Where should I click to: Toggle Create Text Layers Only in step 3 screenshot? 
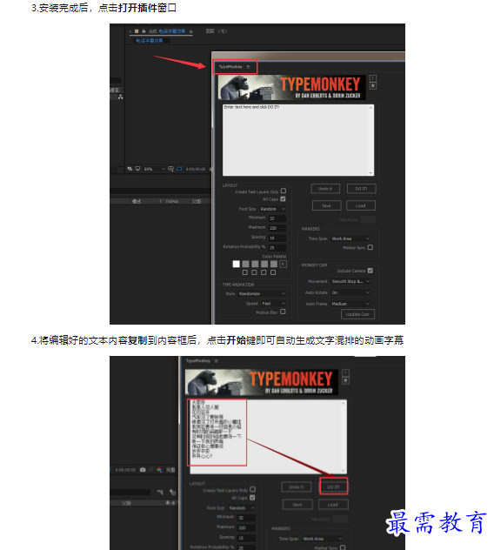coord(284,191)
